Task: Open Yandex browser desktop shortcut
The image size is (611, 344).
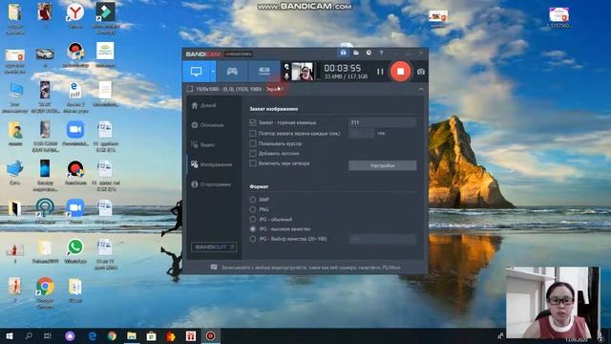Action: click(x=75, y=16)
